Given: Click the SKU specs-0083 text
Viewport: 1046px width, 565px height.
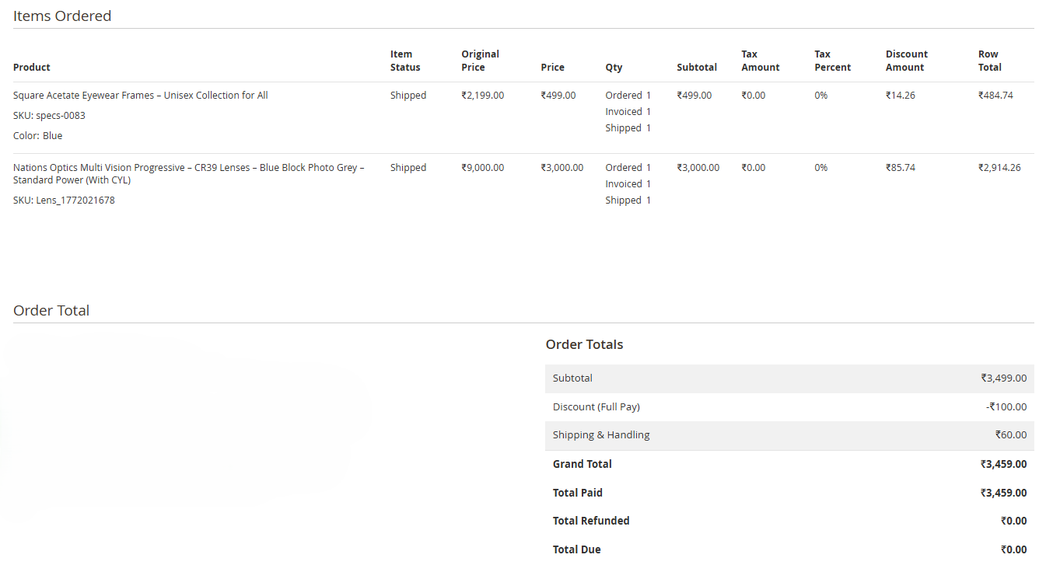Looking at the screenshot, I should [x=49, y=116].
